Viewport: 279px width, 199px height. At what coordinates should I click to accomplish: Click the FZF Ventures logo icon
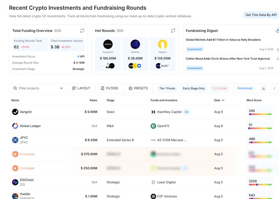point(153,196)
